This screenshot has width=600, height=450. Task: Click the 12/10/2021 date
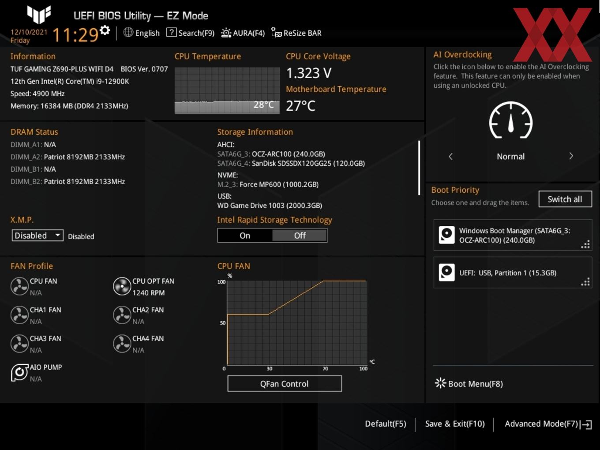tap(29, 32)
